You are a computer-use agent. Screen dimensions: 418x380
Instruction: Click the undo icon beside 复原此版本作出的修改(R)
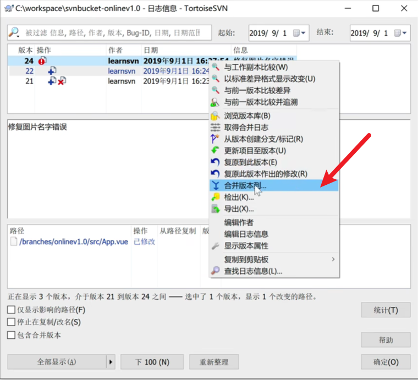pyautogui.click(x=215, y=174)
